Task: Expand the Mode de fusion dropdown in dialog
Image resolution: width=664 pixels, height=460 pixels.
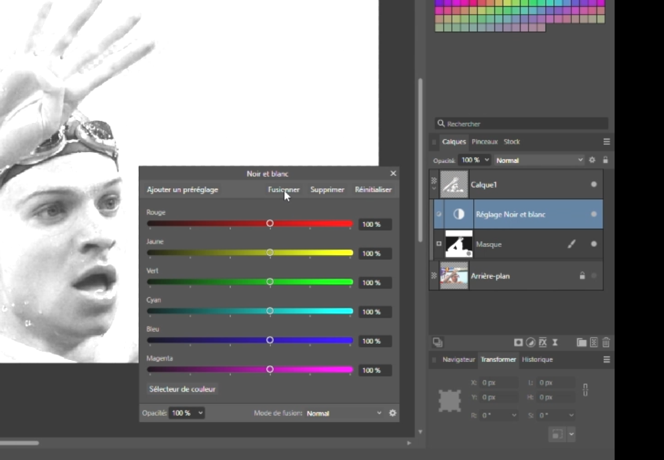Action: click(344, 413)
